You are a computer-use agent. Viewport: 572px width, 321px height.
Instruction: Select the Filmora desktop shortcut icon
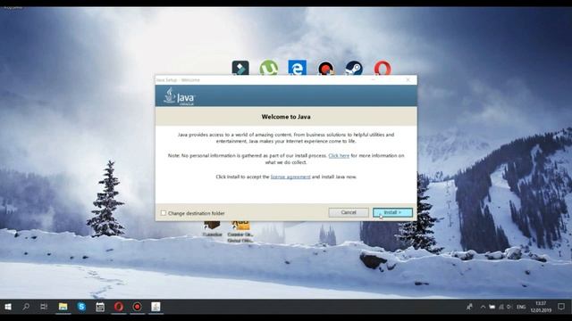click(240, 68)
